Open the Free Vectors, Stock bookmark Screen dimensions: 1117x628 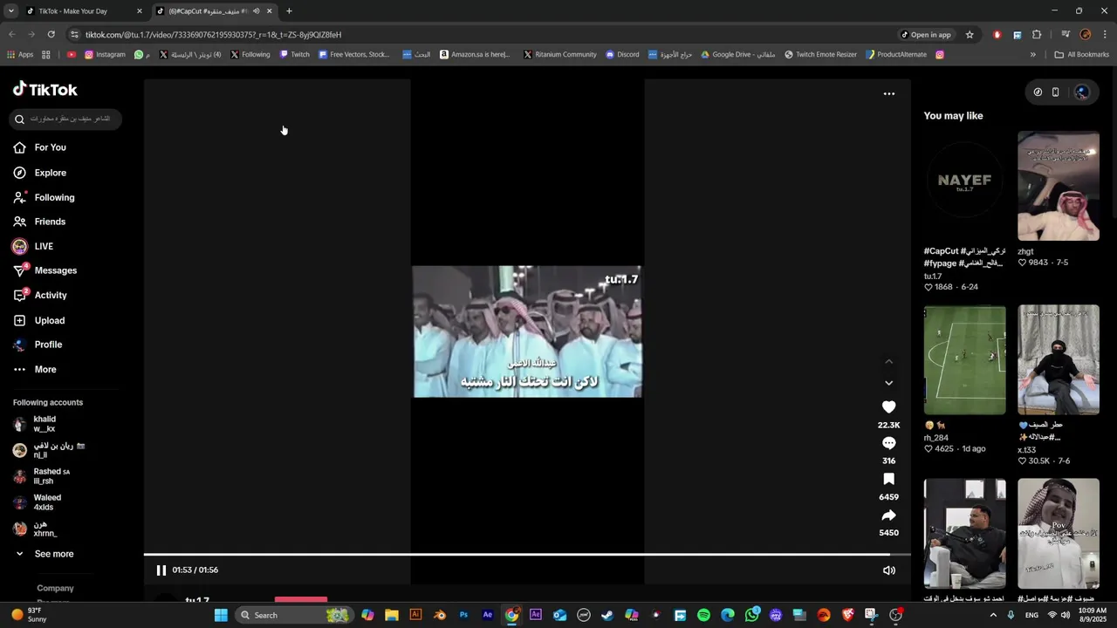(354, 54)
